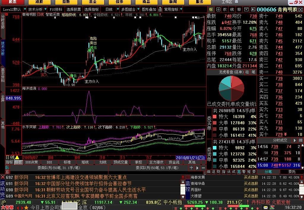Image resolution: width=304 pixels, height=210 pixels.
Task: Click the crosshair grid icon
Action: coord(218,9)
